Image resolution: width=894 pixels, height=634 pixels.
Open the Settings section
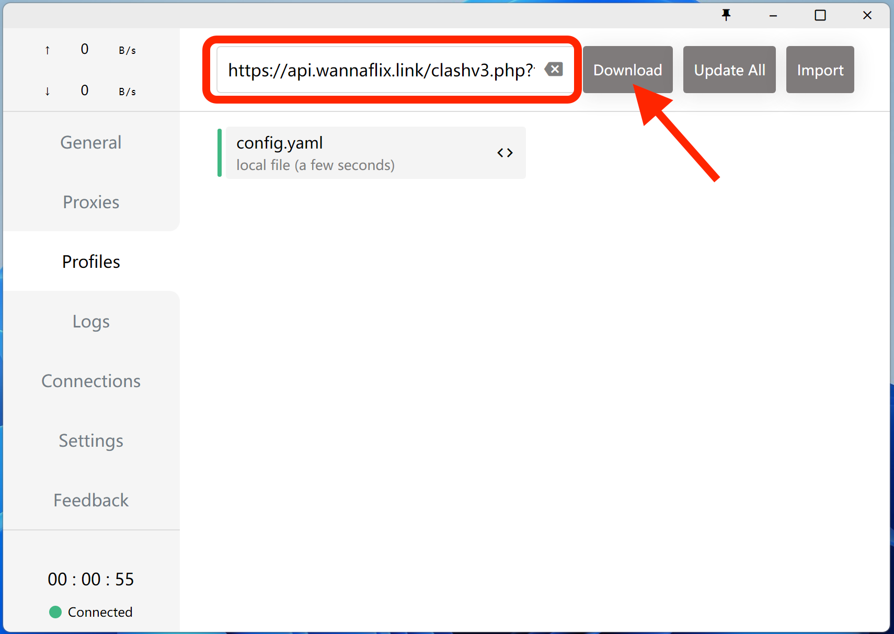[x=91, y=440]
